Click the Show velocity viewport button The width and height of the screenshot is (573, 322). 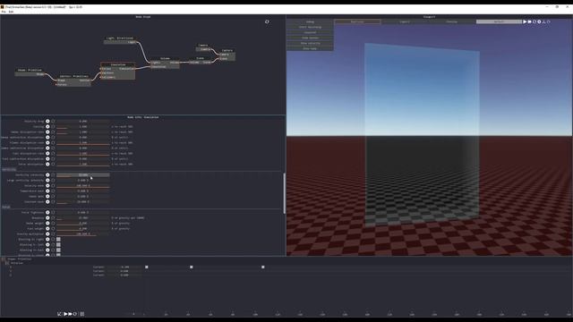coord(310,43)
